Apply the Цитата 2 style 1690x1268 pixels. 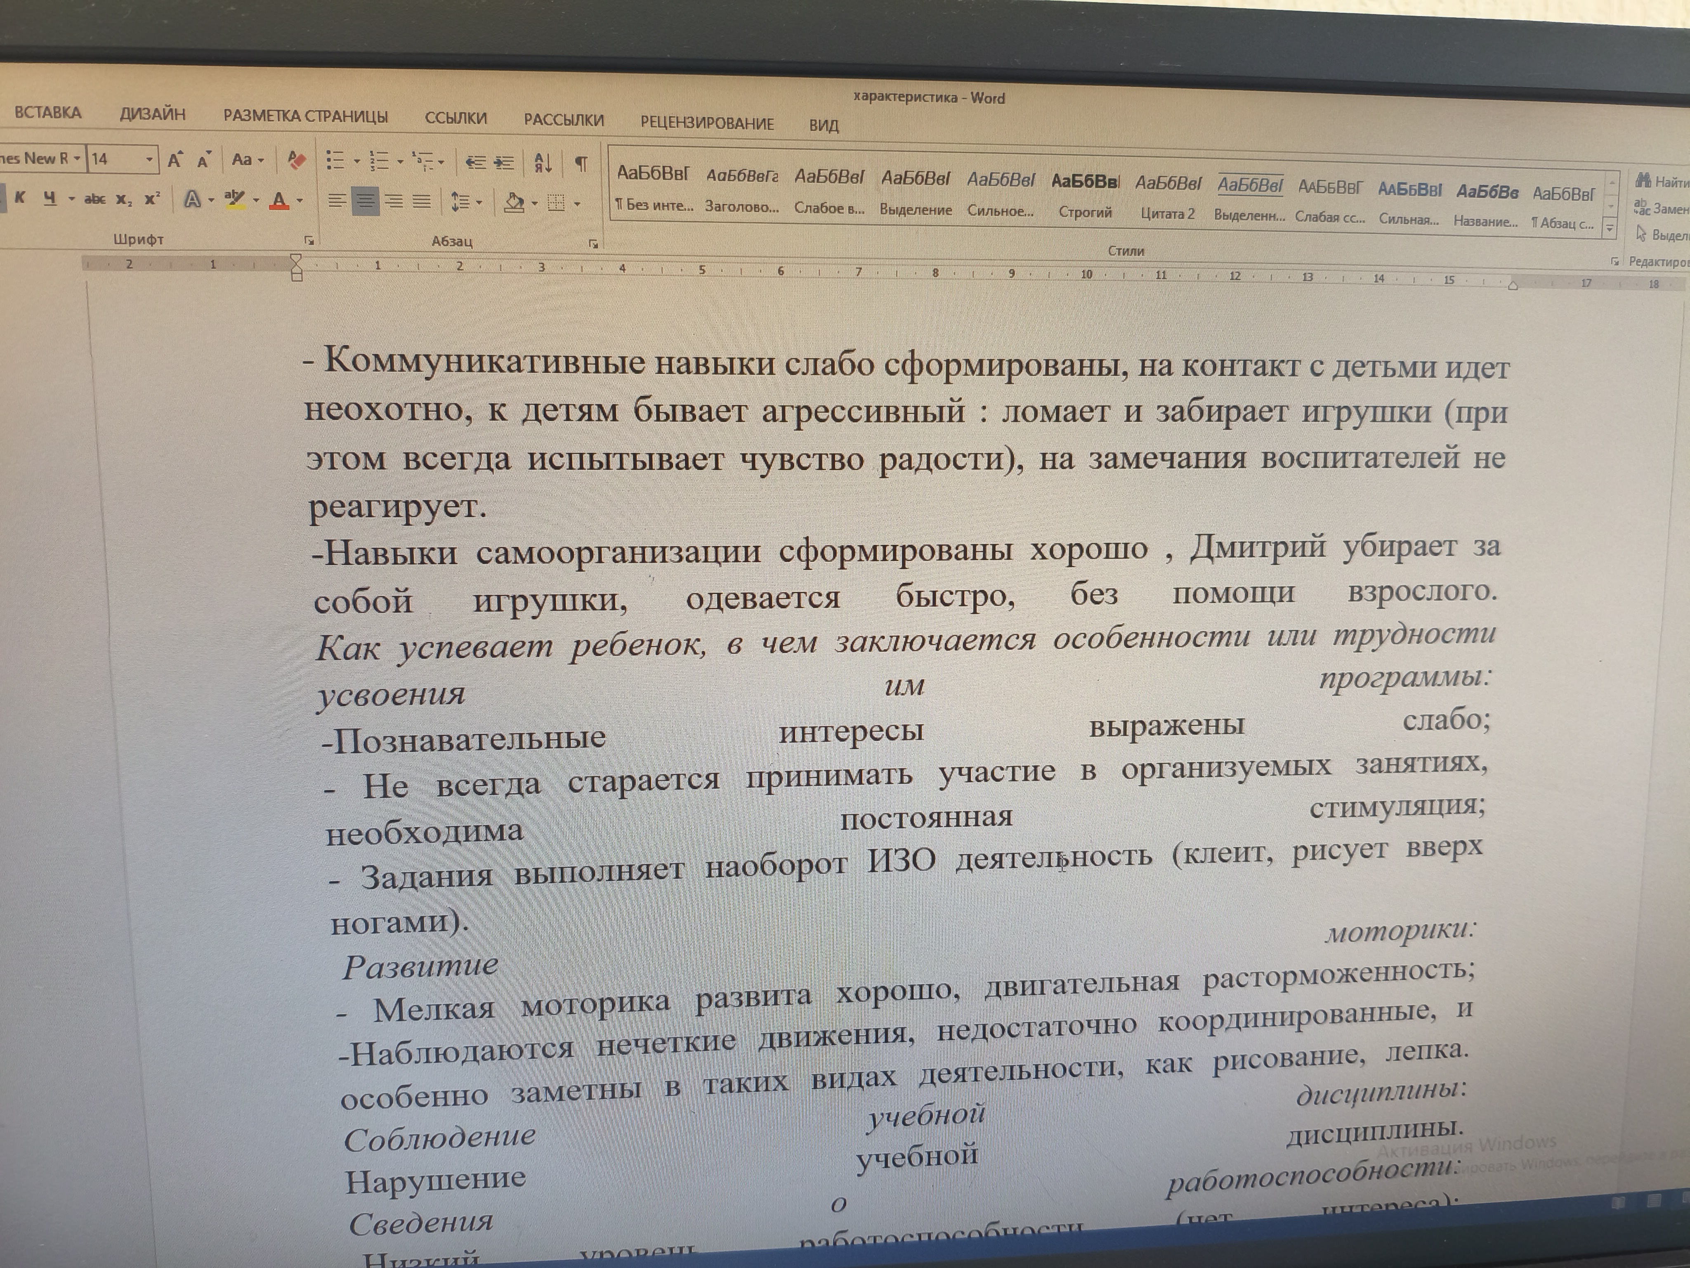(x=1167, y=196)
